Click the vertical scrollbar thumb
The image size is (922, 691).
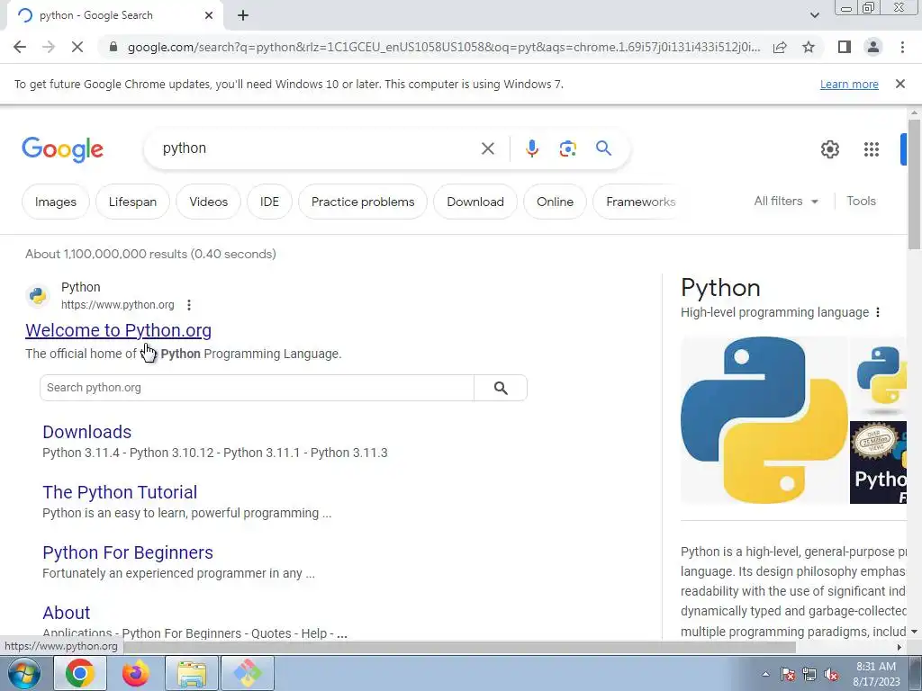coord(914,184)
